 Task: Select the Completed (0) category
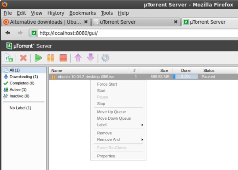[x=24, y=83]
